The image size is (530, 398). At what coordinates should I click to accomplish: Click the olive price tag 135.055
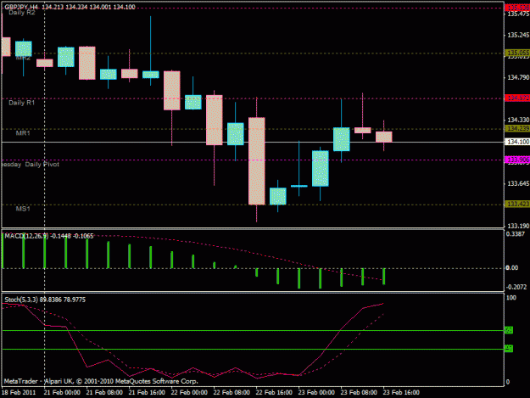517,53
